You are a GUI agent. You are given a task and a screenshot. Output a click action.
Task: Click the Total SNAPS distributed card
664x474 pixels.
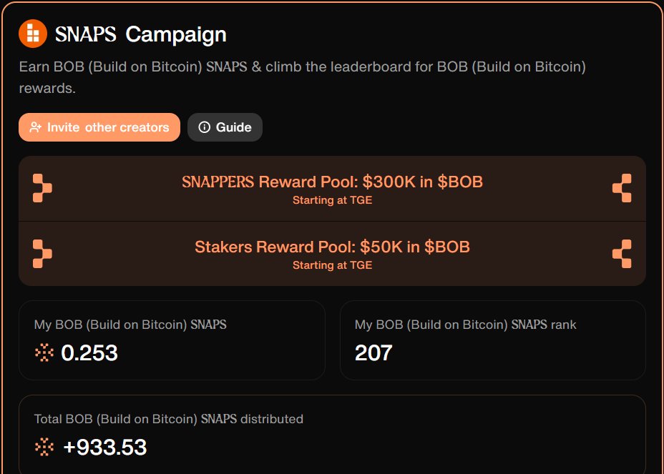[x=333, y=435]
